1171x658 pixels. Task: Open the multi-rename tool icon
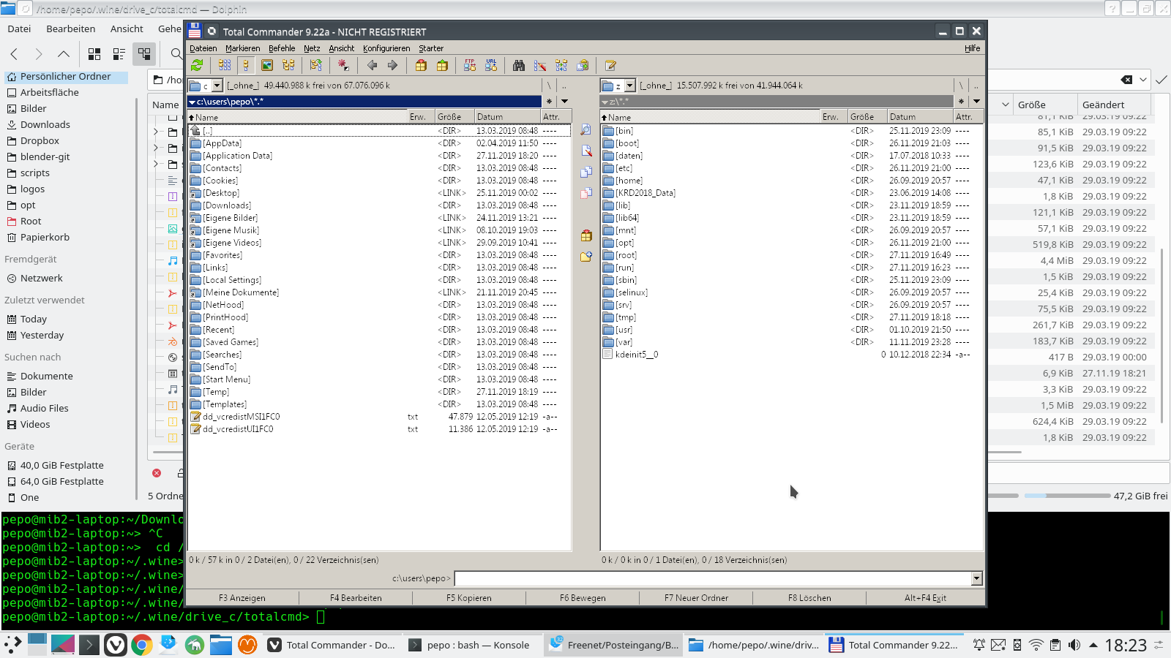(540, 65)
